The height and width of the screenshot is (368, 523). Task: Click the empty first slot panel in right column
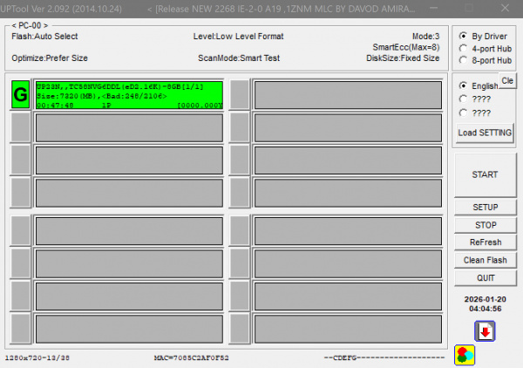tap(348, 94)
